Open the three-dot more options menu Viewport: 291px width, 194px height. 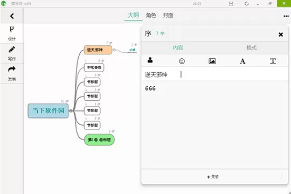pyautogui.click(x=286, y=16)
